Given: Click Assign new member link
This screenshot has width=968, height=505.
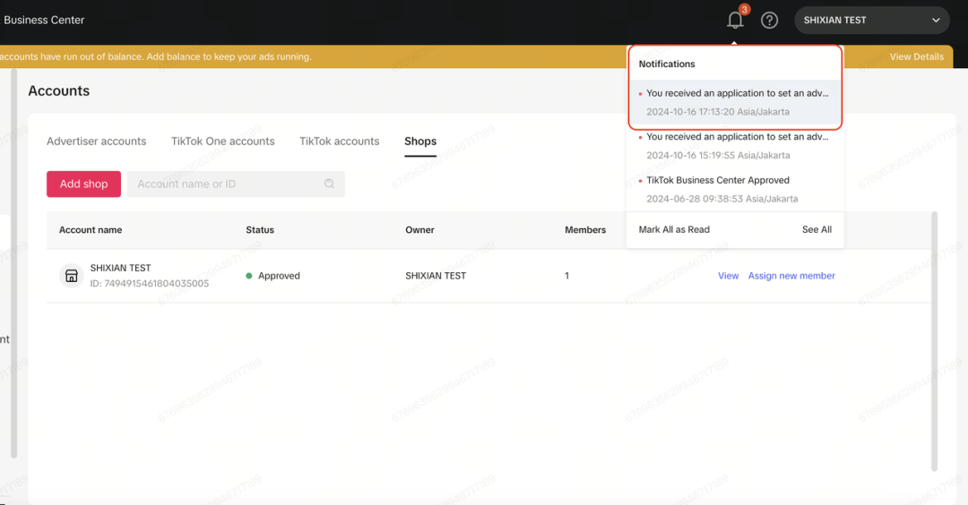Looking at the screenshot, I should (x=791, y=276).
